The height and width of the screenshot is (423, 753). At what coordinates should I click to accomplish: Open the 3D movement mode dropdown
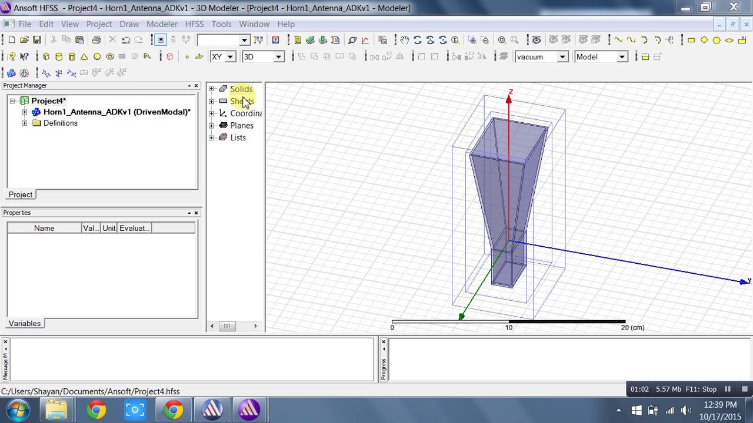pos(279,57)
